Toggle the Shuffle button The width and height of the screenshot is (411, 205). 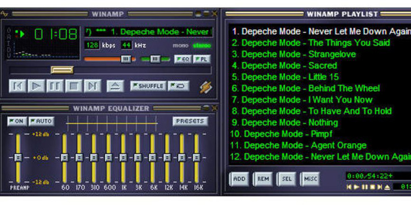(149, 86)
